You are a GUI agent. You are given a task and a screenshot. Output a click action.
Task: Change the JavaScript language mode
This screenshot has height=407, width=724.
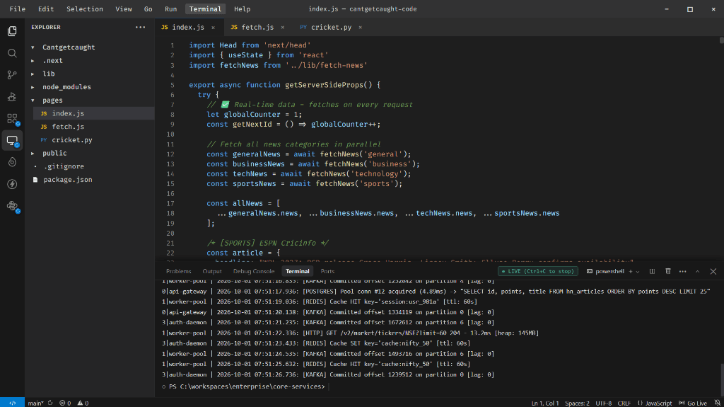(x=655, y=403)
